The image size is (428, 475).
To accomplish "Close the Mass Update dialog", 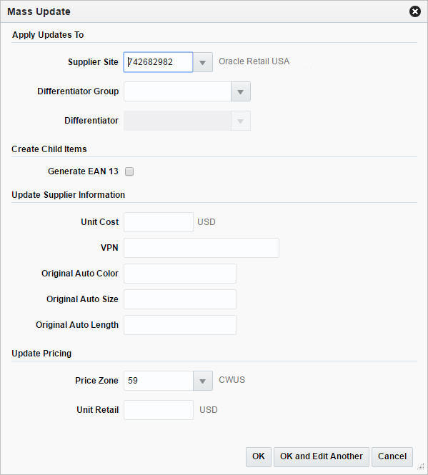I will click(415, 11).
